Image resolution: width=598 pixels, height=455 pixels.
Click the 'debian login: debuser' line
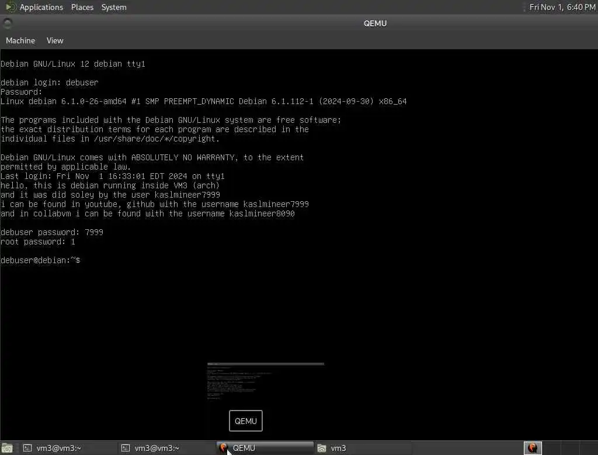pos(50,82)
